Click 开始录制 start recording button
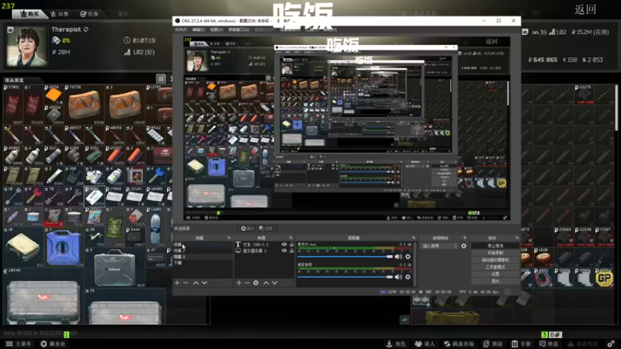The image size is (621, 349). [x=495, y=253]
